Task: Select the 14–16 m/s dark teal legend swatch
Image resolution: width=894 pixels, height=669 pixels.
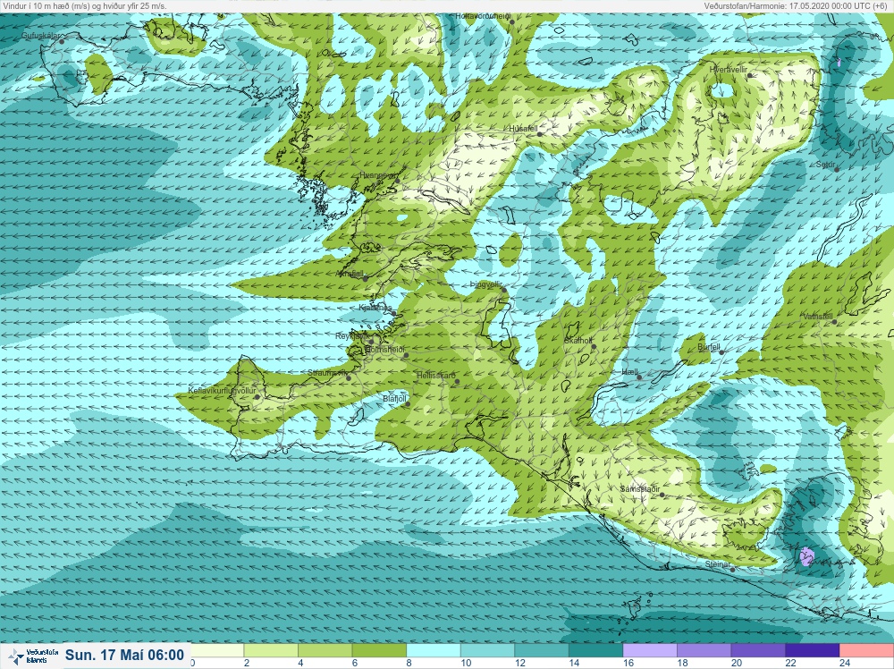Action: (595, 650)
